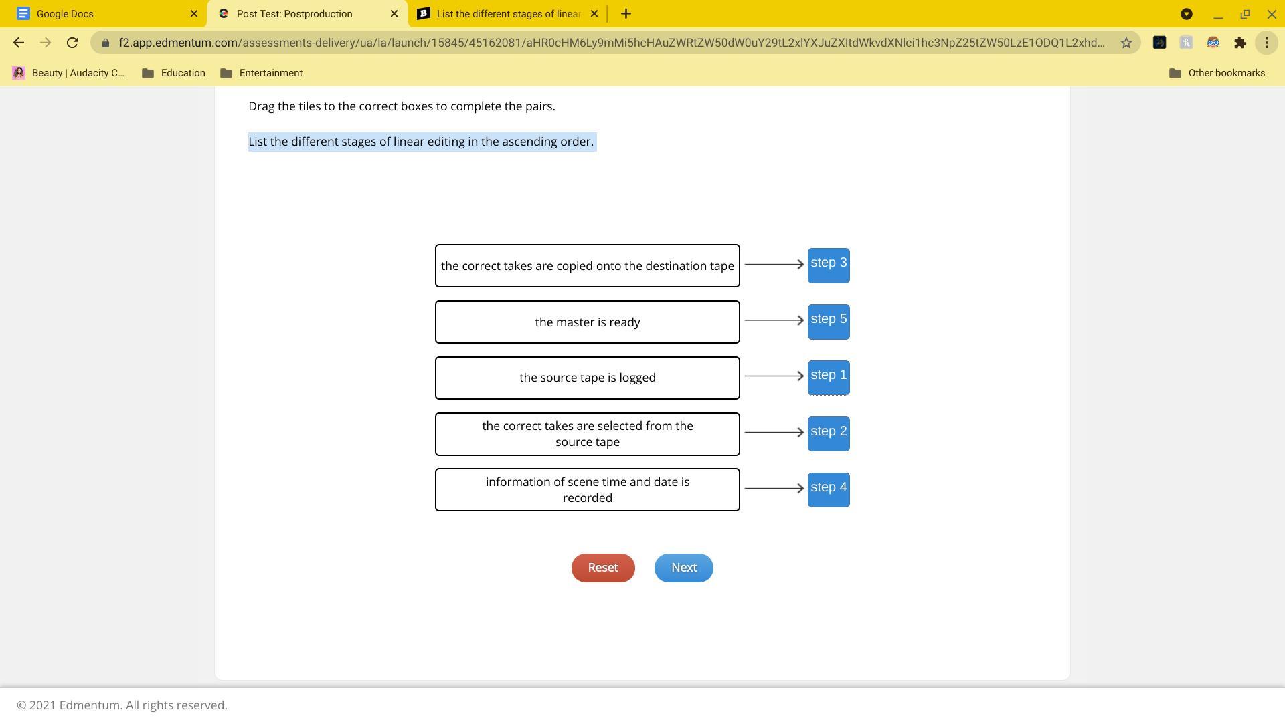
Task: Open Chrome three-dot menu
Action: [1267, 43]
